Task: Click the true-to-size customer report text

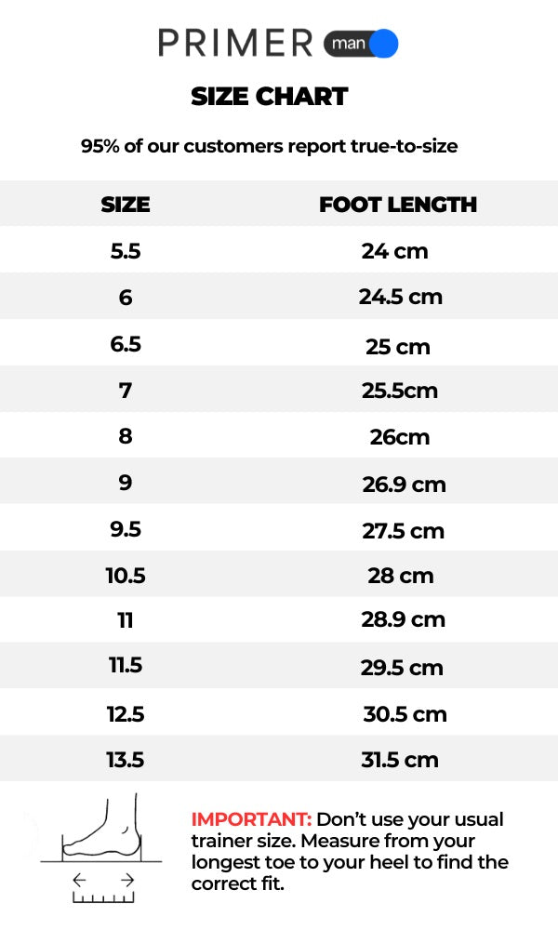Action: pyautogui.click(x=270, y=146)
